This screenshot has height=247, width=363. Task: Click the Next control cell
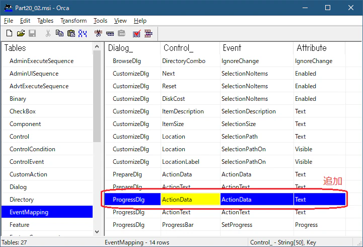[x=190, y=74]
